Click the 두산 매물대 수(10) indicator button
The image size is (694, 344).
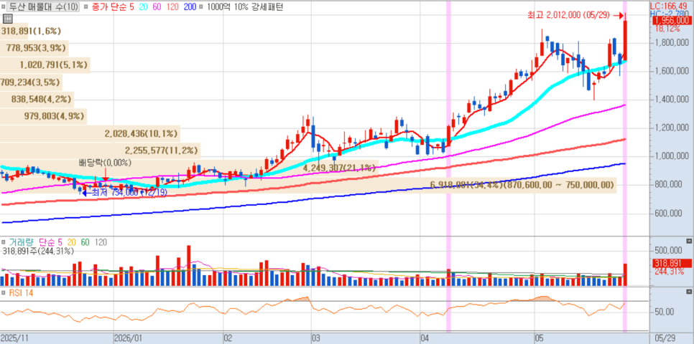pyautogui.click(x=43, y=6)
